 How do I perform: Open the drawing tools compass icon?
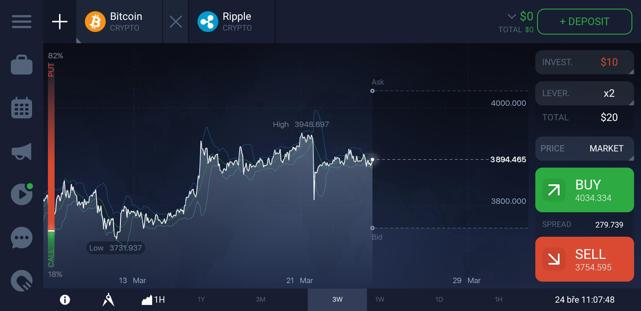coord(108,300)
